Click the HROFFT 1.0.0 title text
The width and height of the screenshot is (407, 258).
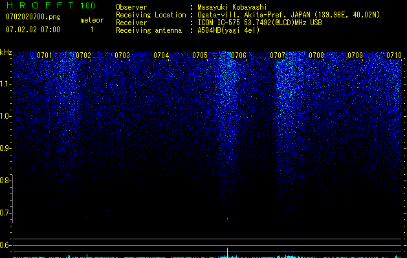point(50,5)
